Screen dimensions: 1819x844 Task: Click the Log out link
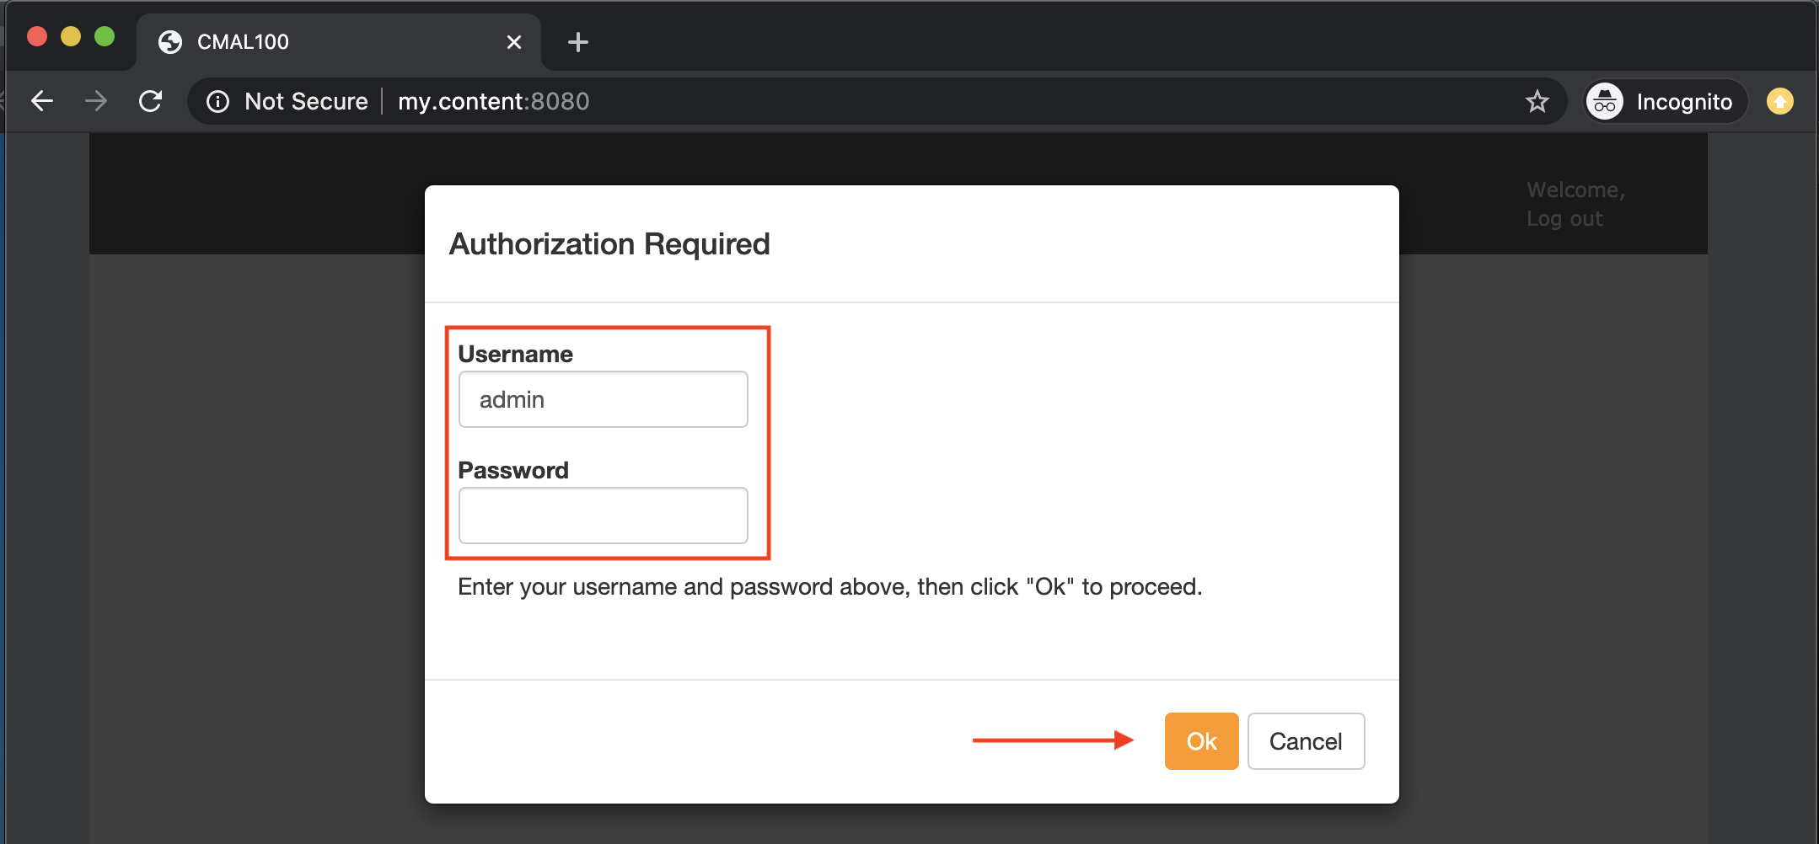point(1564,219)
